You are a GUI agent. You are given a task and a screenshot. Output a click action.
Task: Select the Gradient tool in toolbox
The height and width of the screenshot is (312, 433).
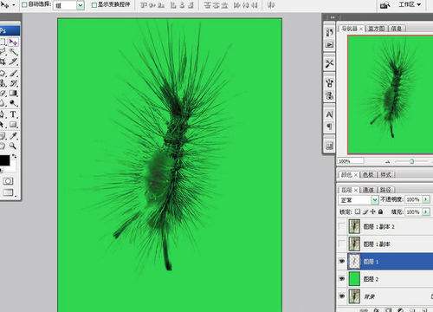pos(13,93)
